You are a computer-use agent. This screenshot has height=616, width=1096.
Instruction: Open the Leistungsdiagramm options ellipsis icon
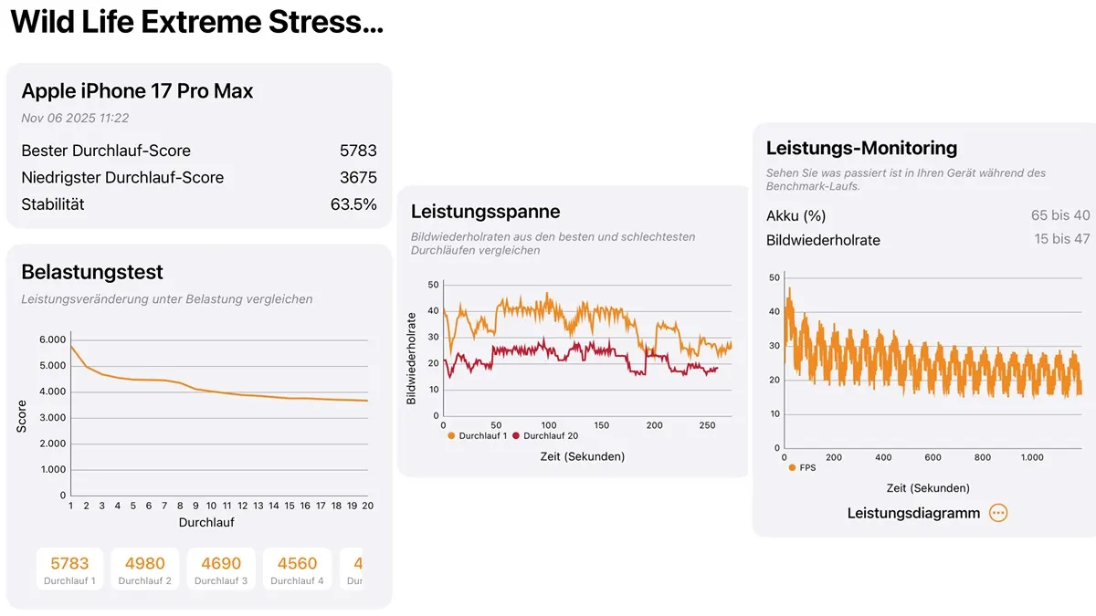click(x=997, y=513)
